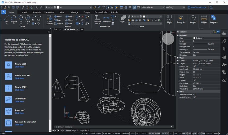
Task: Toggle DYN input in the status bar
Action: (x=190, y=133)
